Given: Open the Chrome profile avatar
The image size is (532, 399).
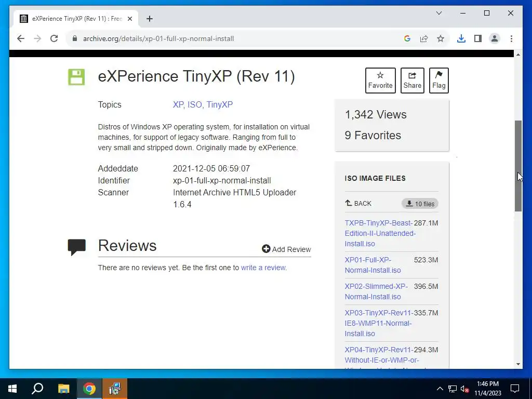Looking at the screenshot, I should 495,38.
